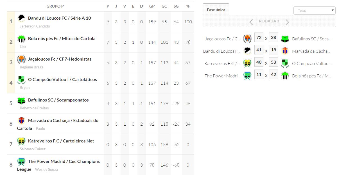The width and height of the screenshot is (339, 175).
Task: Click the Katreveiros vs O Campeão match name
Action: [x=222, y=64]
